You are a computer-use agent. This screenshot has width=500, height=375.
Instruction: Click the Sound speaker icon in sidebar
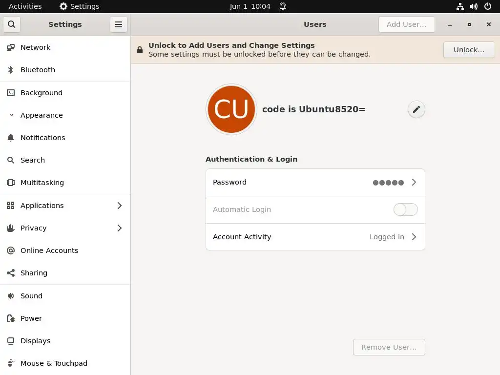click(x=11, y=296)
